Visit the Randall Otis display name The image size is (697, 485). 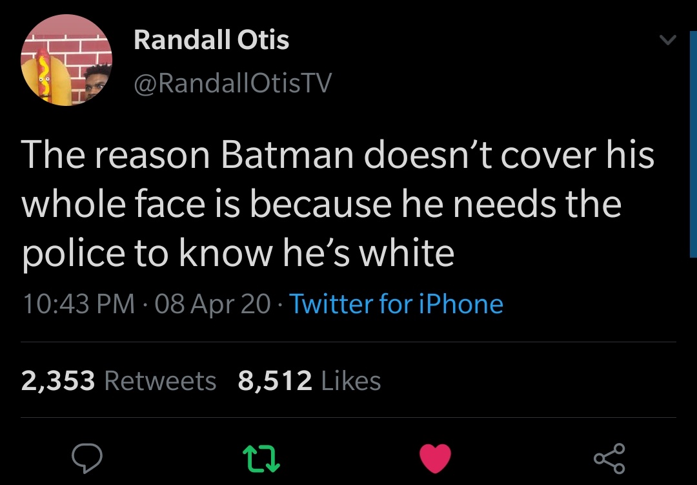tap(211, 41)
